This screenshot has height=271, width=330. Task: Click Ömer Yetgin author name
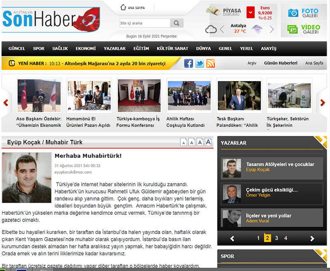pos(258,195)
